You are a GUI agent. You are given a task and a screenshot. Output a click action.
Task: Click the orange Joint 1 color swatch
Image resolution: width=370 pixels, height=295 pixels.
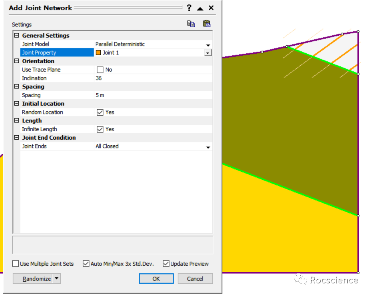pos(98,52)
